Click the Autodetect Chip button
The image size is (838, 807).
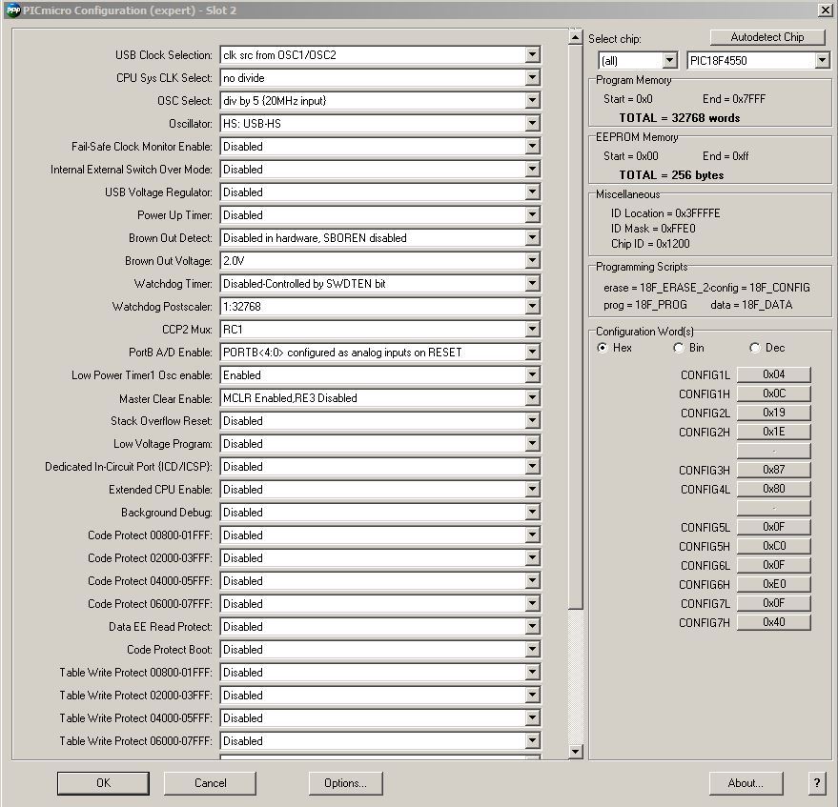[766, 37]
